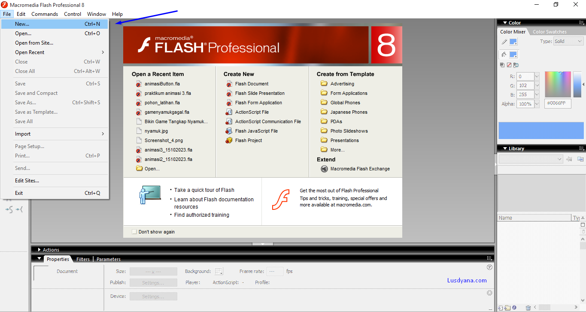The image size is (586, 312).
Task: Open the stroke color swatch in Color Mixer
Action: (513, 42)
